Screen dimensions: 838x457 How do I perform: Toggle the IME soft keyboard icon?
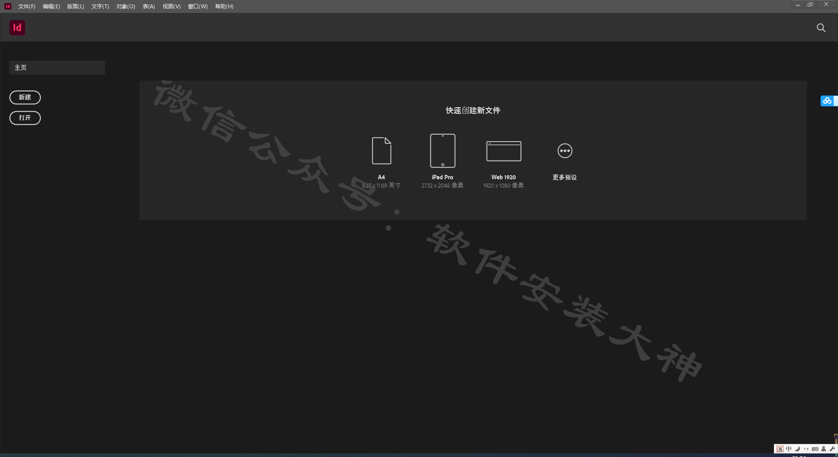[815, 449]
